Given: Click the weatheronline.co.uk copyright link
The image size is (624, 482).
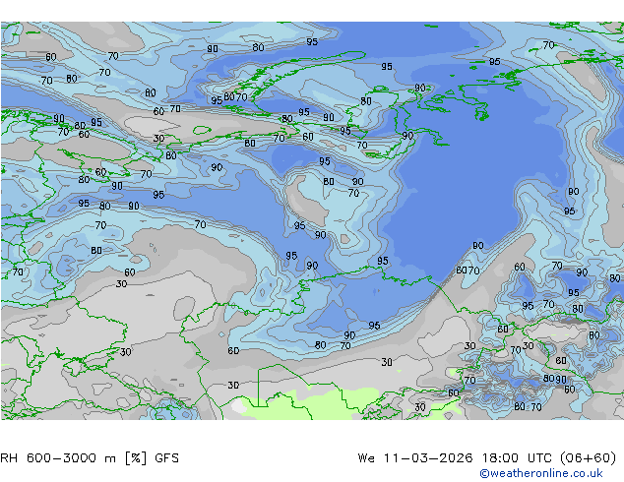Looking at the screenshot, I should coord(541,473).
